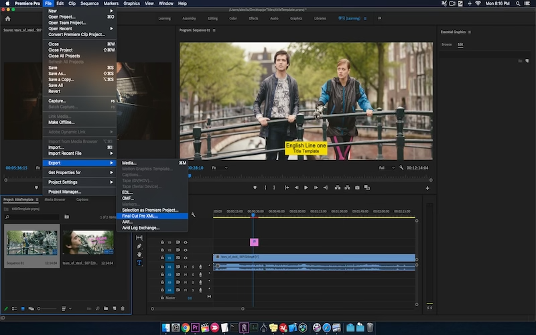
Task: Open Program monitor Fit zoom dropdown
Action: 220,168
